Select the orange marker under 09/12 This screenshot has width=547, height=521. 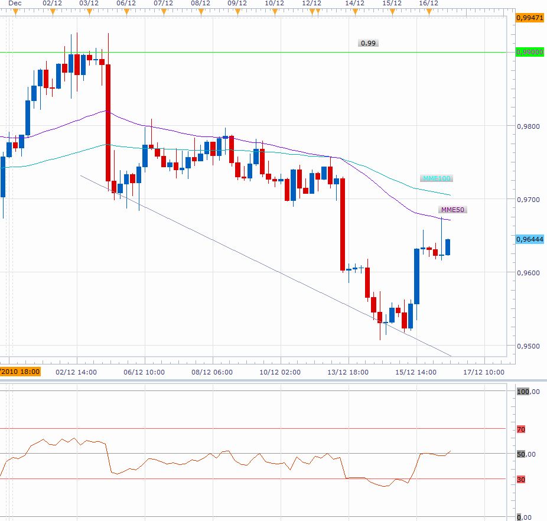click(x=237, y=12)
